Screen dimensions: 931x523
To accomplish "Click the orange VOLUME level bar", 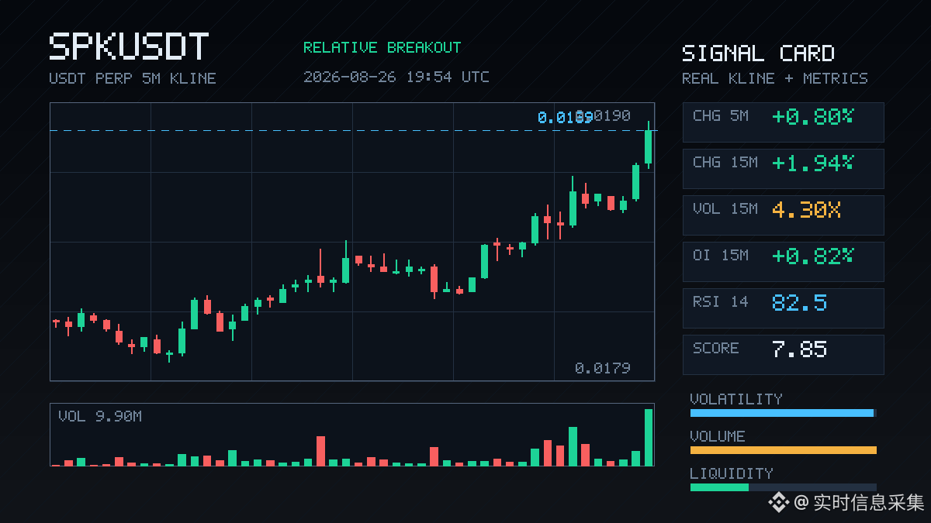I will [x=784, y=450].
